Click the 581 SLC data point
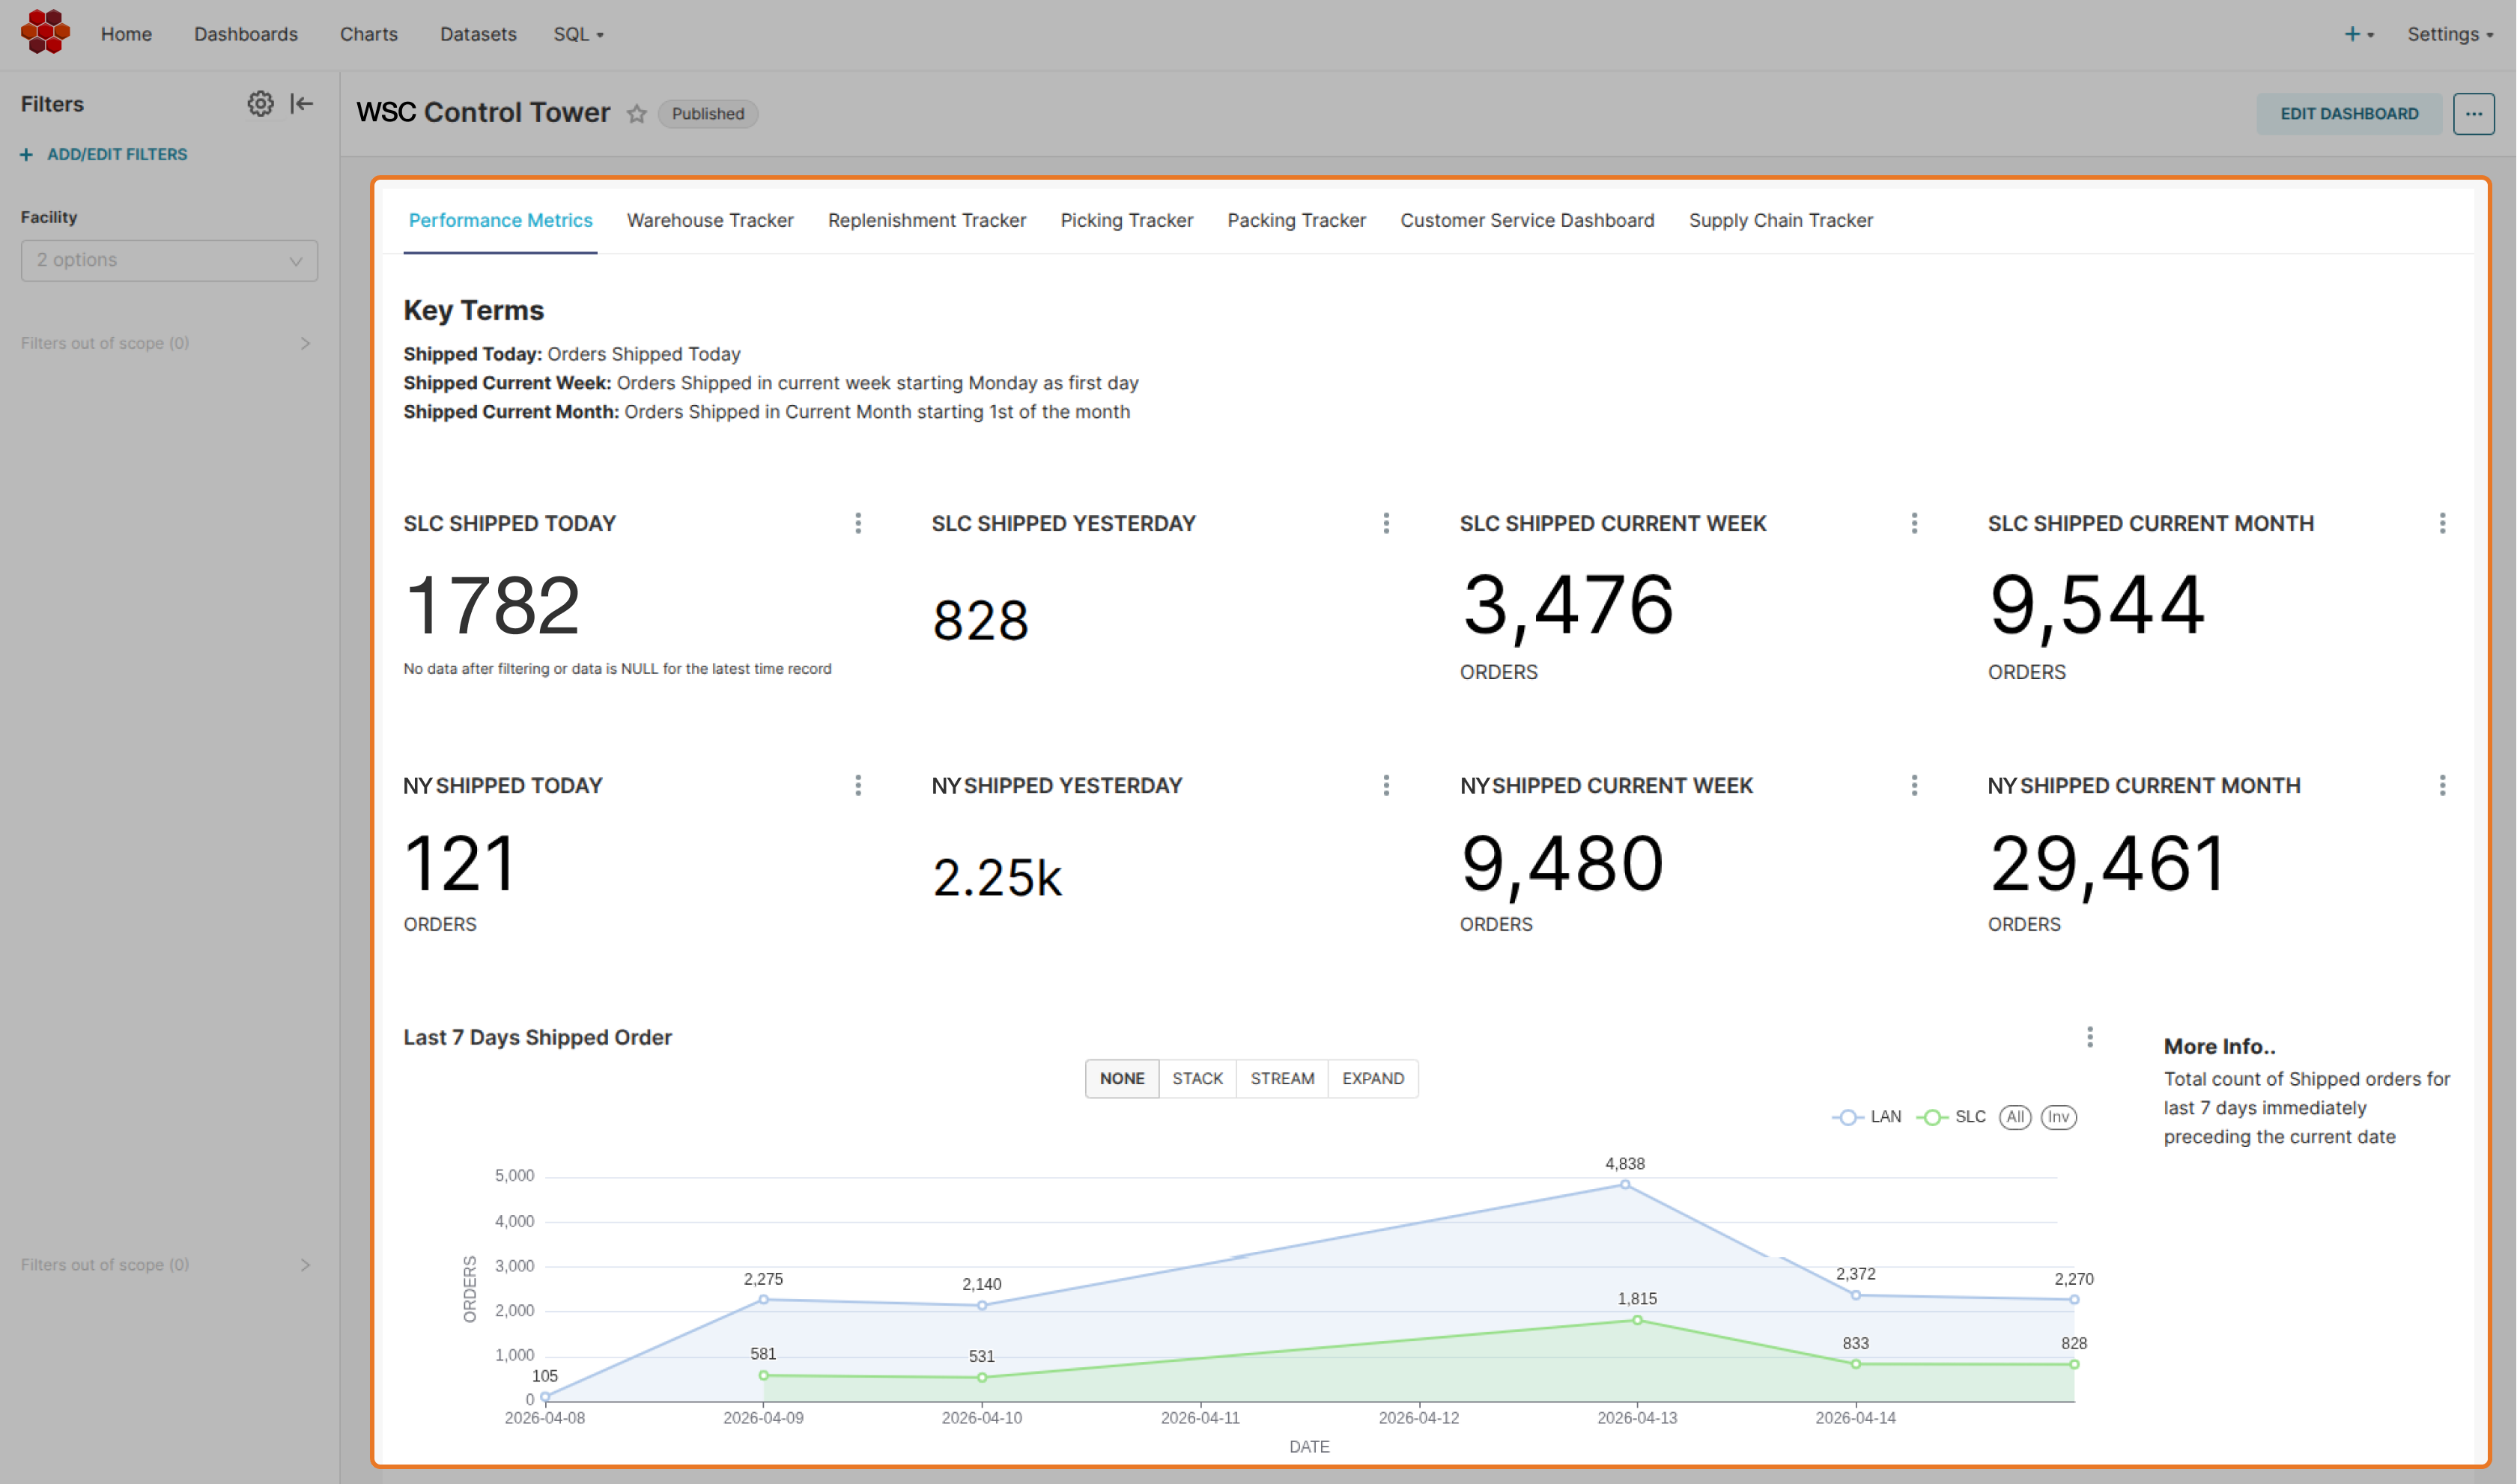 763,1375
